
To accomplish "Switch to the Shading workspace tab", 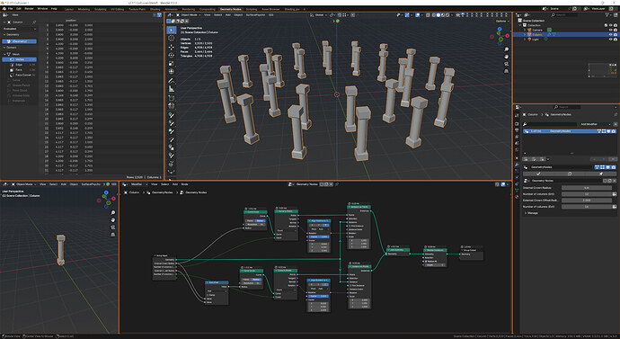I will pyautogui.click(x=155, y=9).
